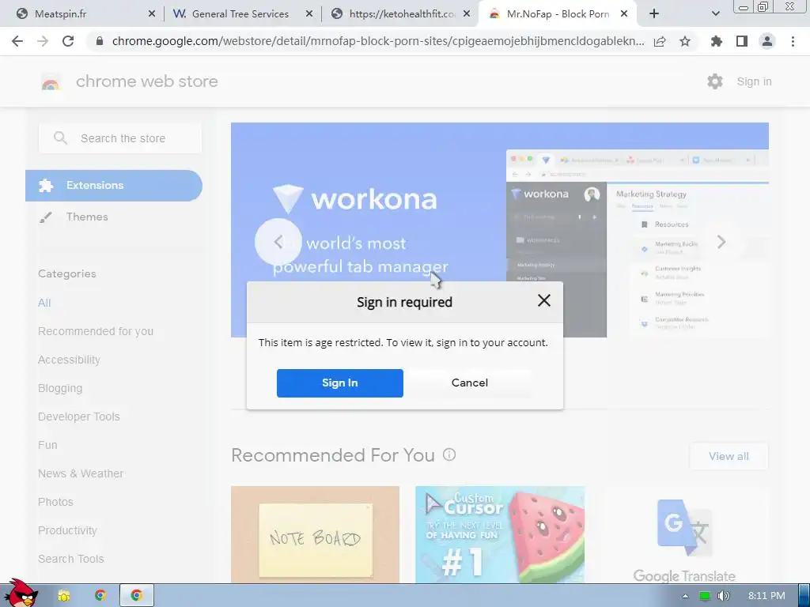Click the green network tray icon
Screen dimensions: 810x607
(x=705, y=596)
